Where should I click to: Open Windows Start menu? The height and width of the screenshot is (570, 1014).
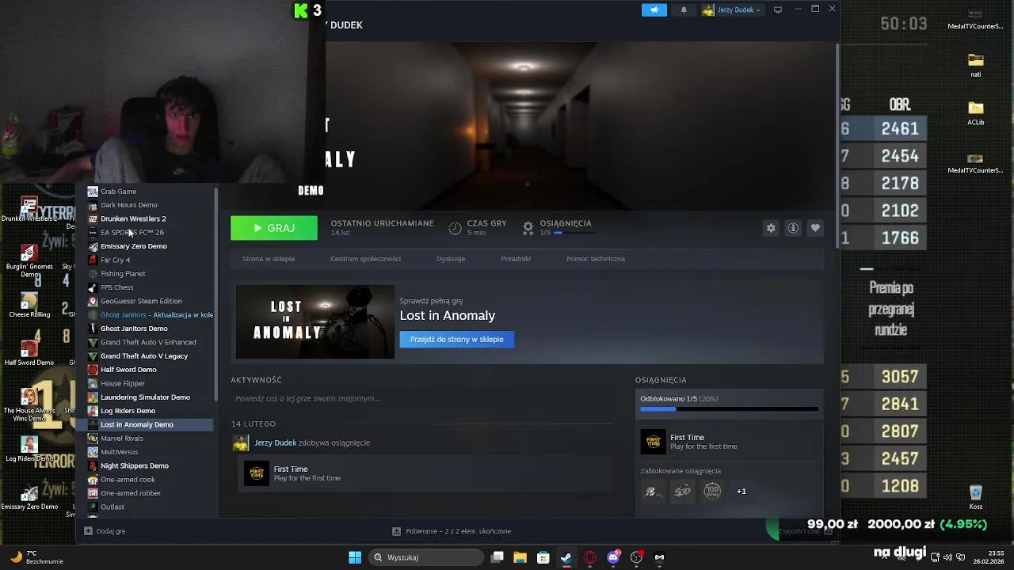[x=355, y=557]
